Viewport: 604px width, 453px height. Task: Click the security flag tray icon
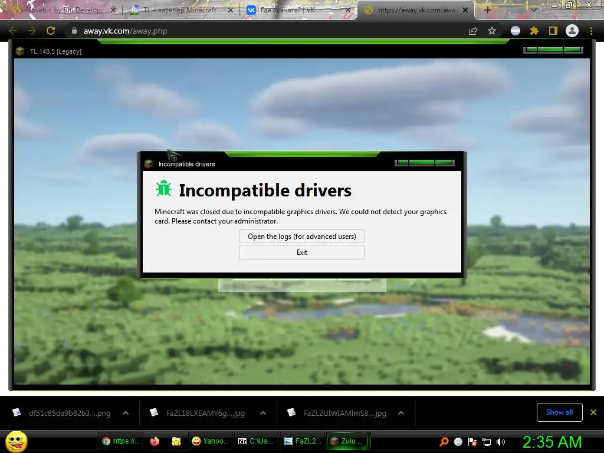472,441
